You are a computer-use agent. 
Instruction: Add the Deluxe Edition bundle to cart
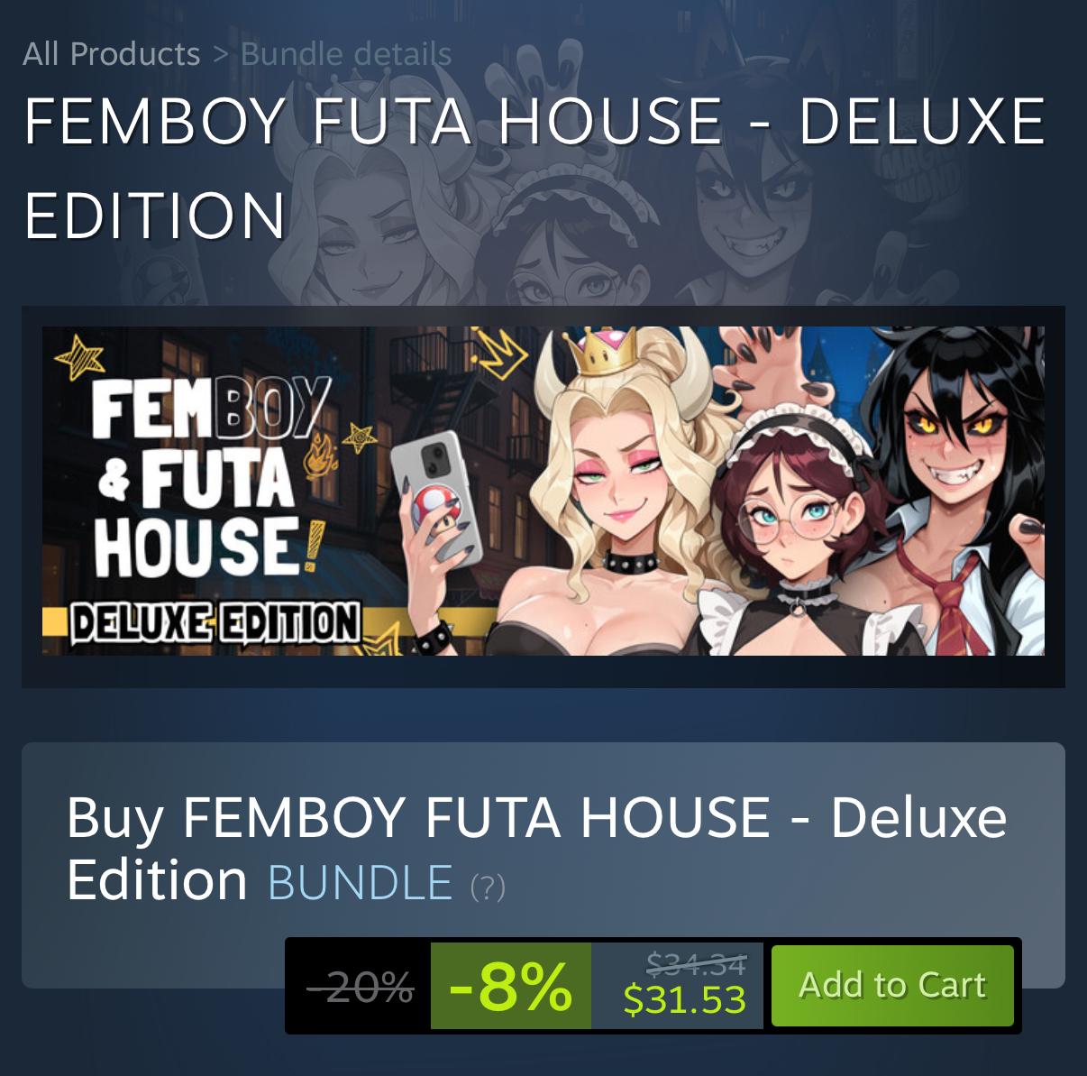892,985
